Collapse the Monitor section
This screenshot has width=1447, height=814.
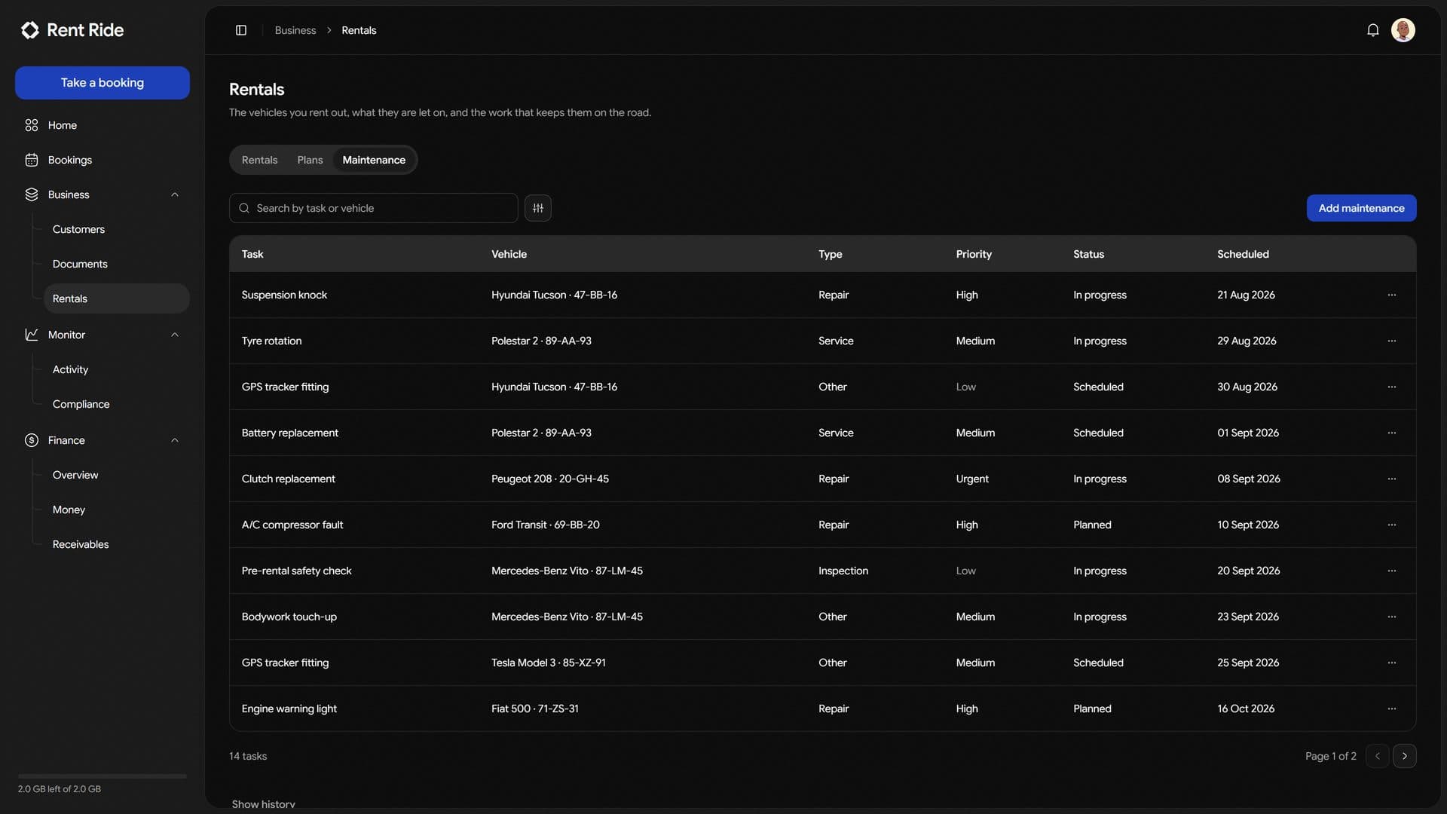point(175,335)
